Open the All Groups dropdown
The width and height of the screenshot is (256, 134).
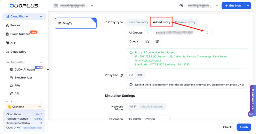[139, 33]
